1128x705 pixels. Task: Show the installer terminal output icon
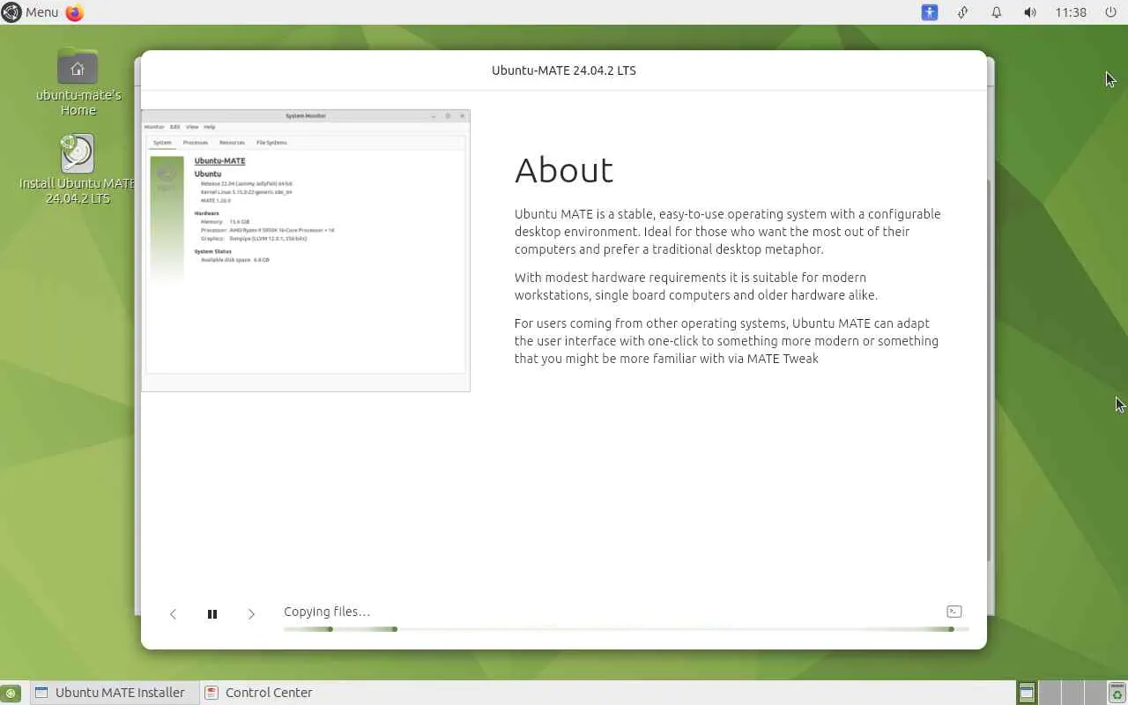[954, 612]
